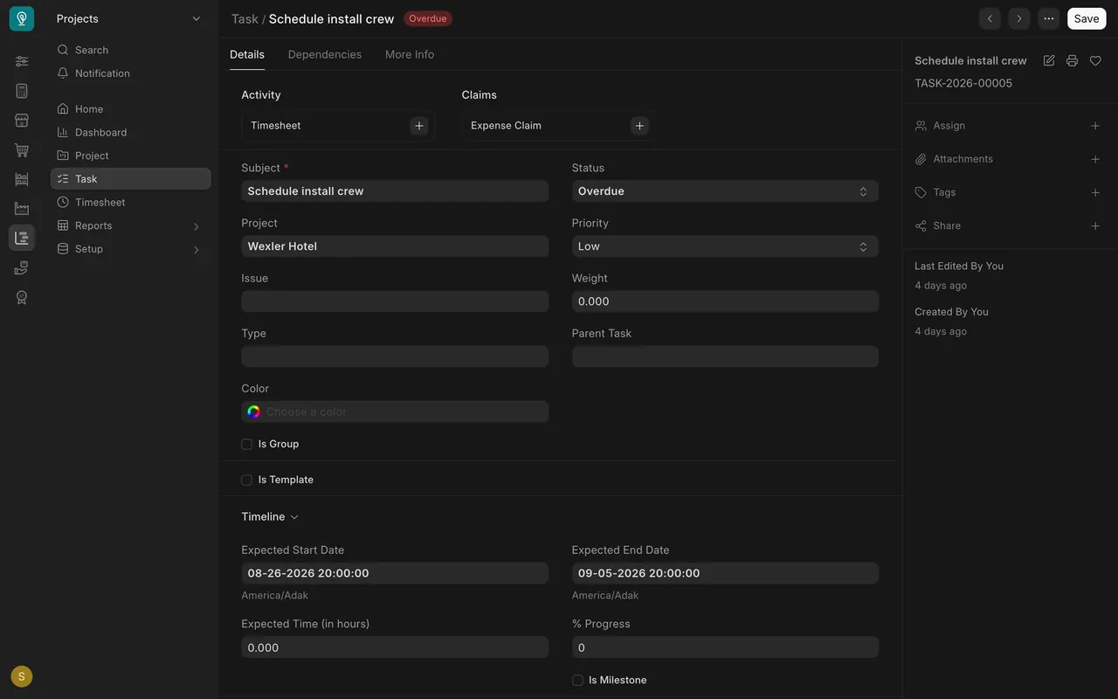The image size is (1118, 699).
Task: Like the task with the heart icon
Action: pyautogui.click(x=1095, y=60)
